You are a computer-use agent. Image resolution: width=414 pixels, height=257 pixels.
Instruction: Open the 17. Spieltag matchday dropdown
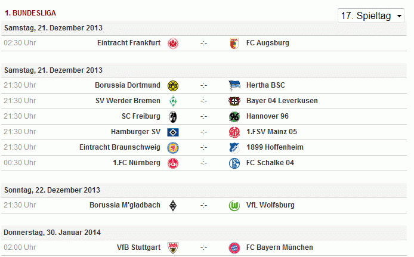[x=372, y=16]
